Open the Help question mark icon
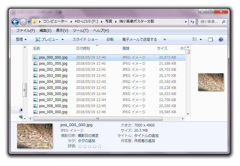This screenshot has width=240, height=166. 221,40
